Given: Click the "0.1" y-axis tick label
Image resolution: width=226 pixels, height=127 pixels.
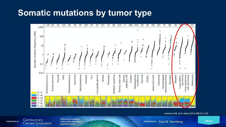Looking at the screenshot, I should pyautogui.click(x=41, y=64).
